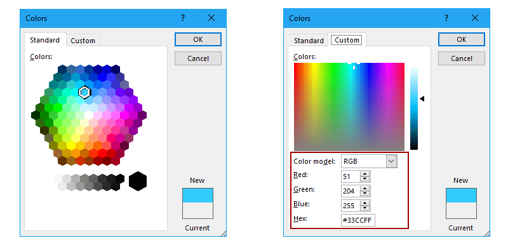Click the help question mark in right dialog
This screenshot has height=245, width=508.
pyautogui.click(x=446, y=18)
